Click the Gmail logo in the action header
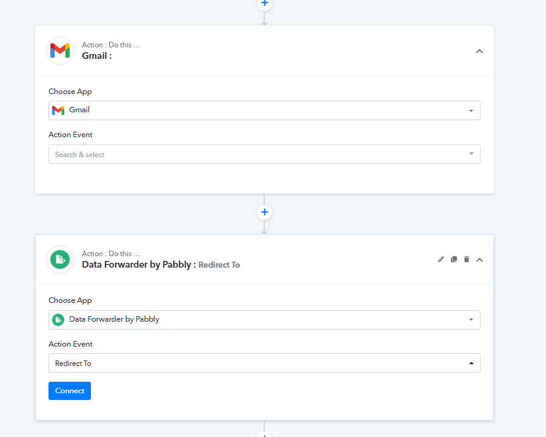The image size is (546, 437). point(60,50)
